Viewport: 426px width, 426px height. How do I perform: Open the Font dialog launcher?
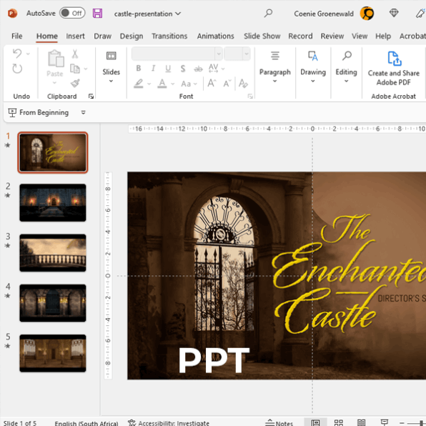250,96
